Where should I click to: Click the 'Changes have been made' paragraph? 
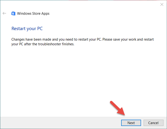[82, 42]
